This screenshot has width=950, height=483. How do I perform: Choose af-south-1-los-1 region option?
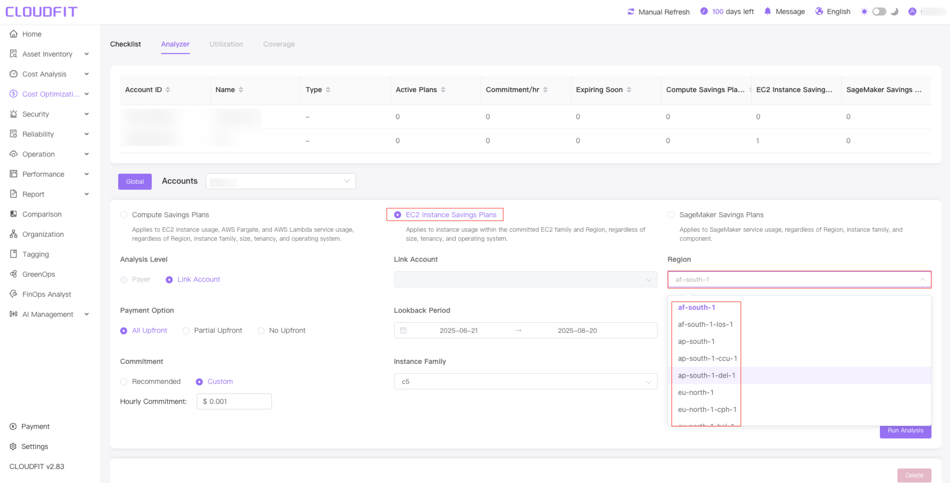click(x=799, y=324)
